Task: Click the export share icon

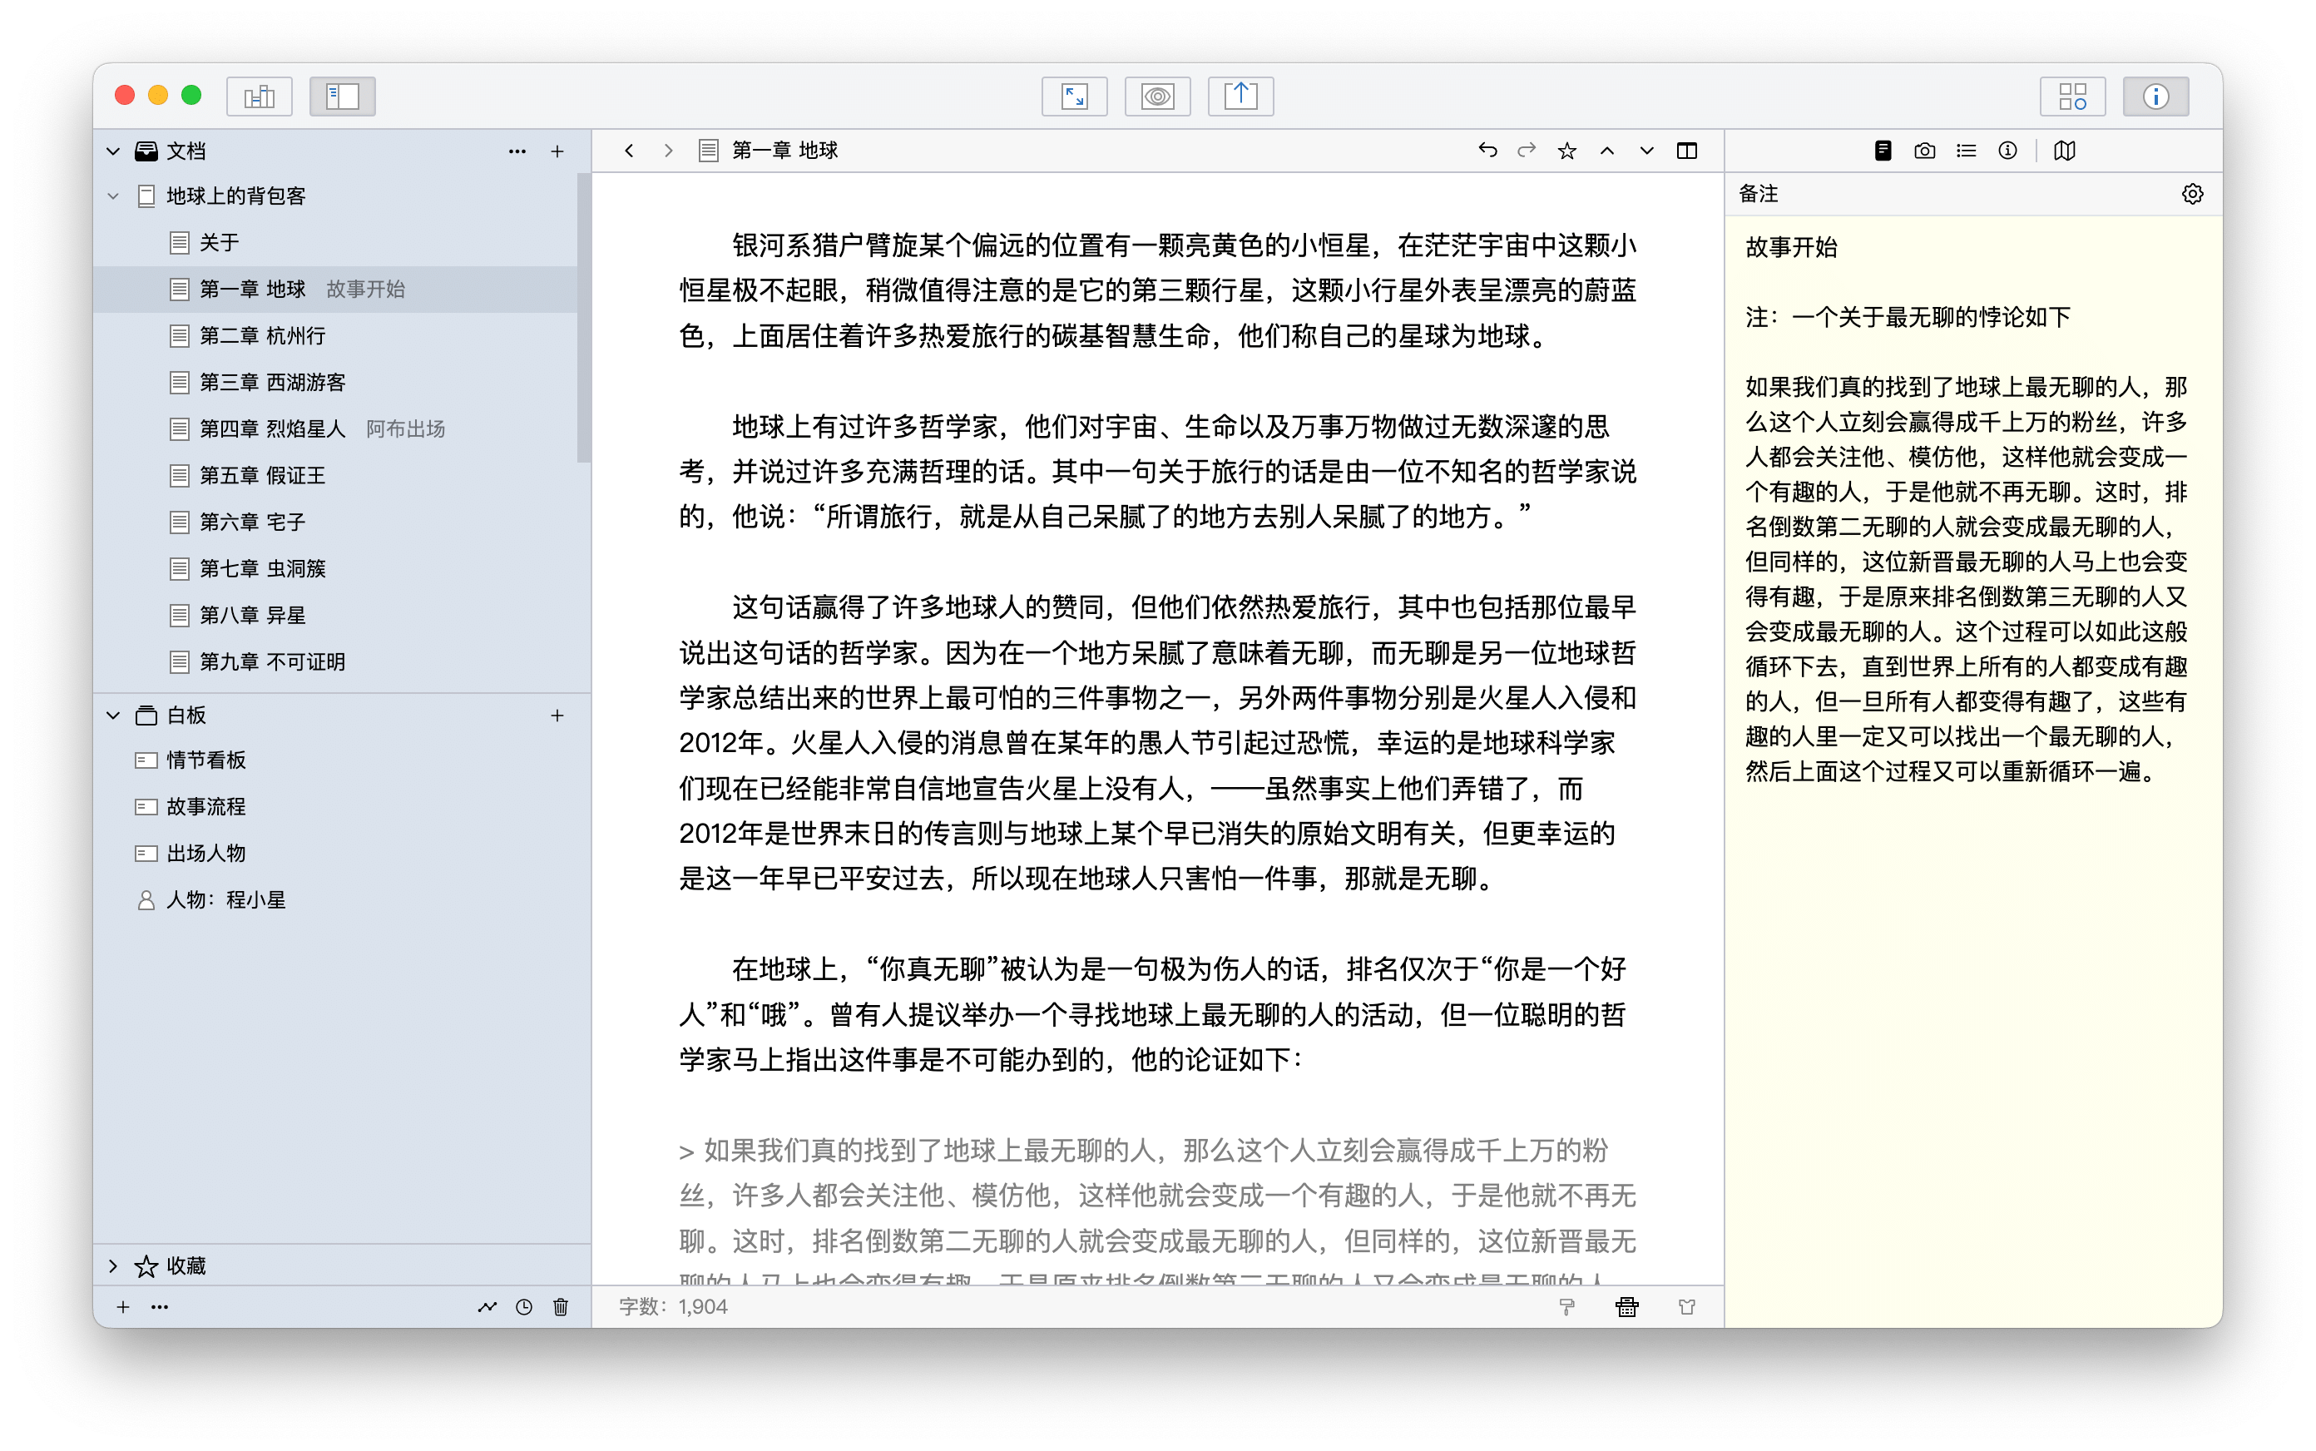Action: 1240,96
